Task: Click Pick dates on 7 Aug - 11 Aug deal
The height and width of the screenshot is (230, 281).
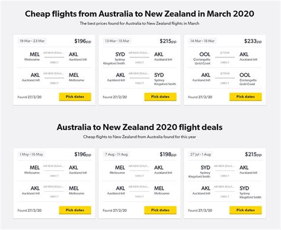Action: click(160, 210)
